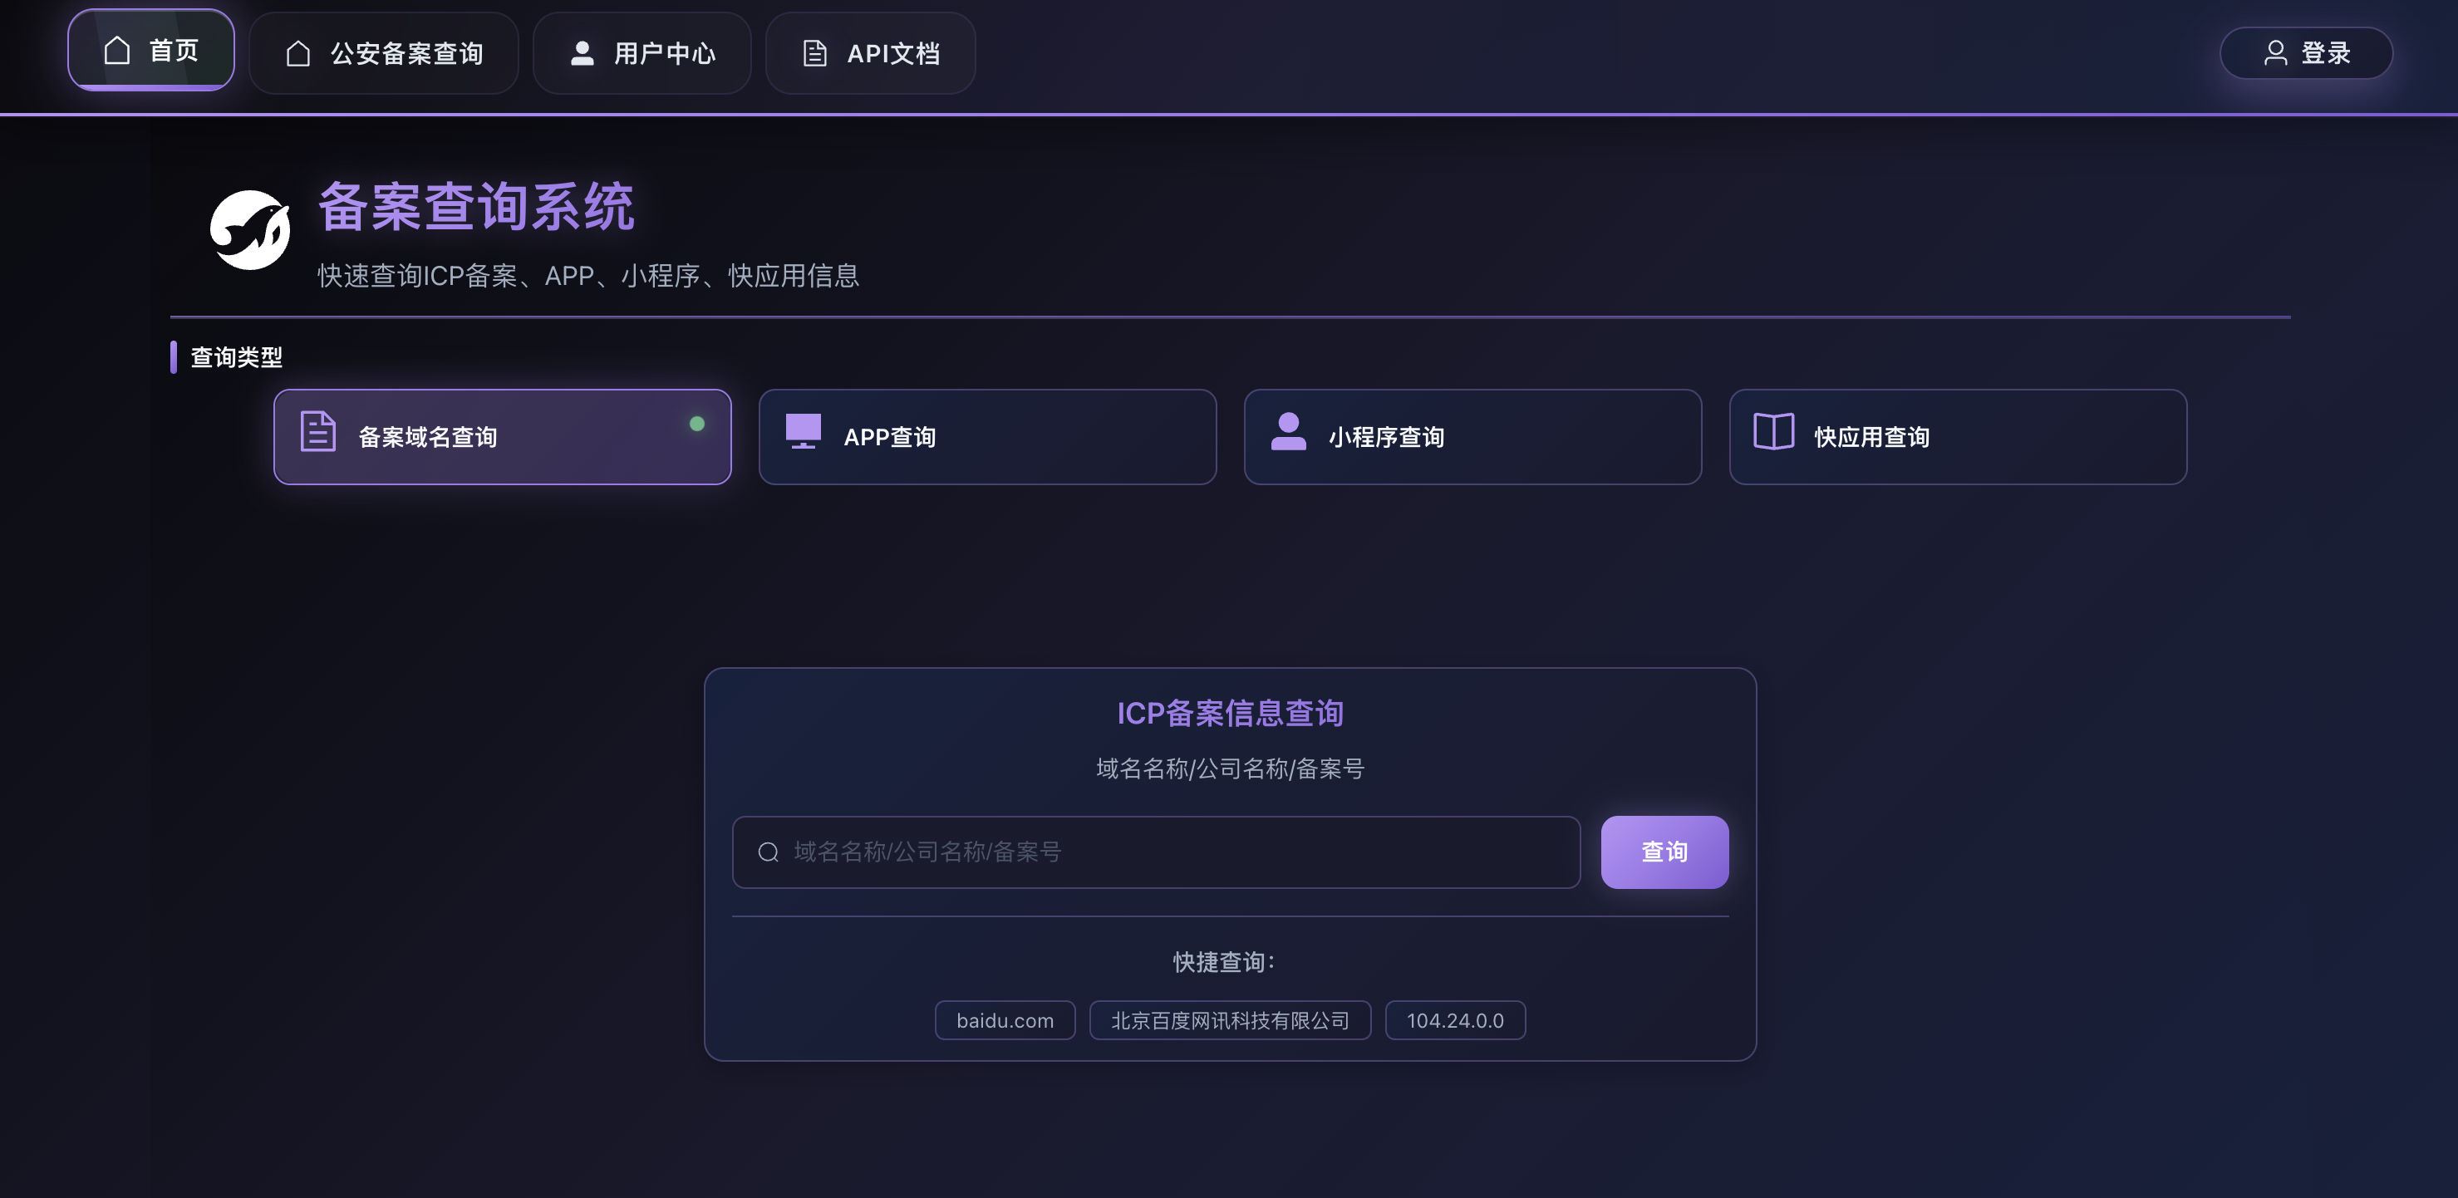Screen dimensions: 2458x1198
Task: Click the magnifier icon in search field
Action: click(768, 852)
